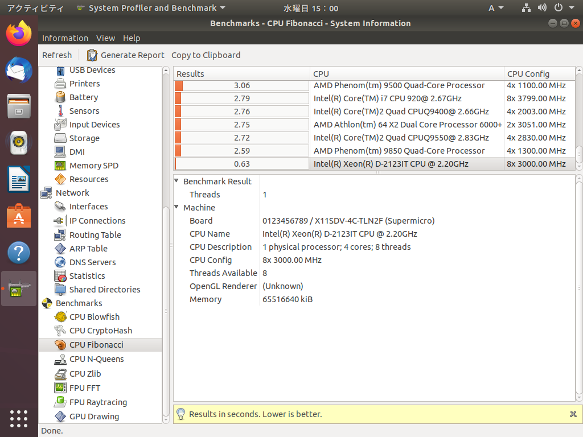
Task: Open Ubuntu Software from the dock
Action: pyautogui.click(x=19, y=216)
